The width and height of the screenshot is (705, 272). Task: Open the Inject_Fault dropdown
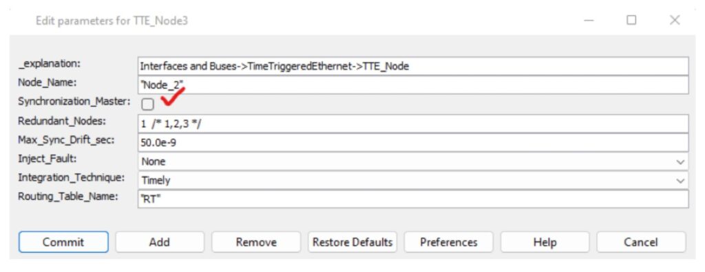pos(413,161)
